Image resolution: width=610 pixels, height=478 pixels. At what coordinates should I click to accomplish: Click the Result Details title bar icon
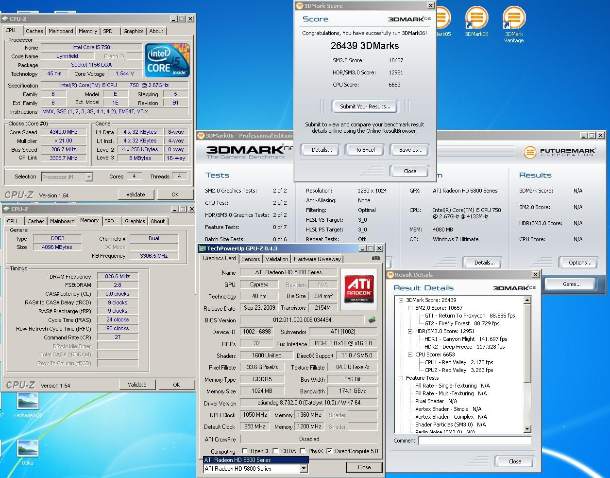390,275
